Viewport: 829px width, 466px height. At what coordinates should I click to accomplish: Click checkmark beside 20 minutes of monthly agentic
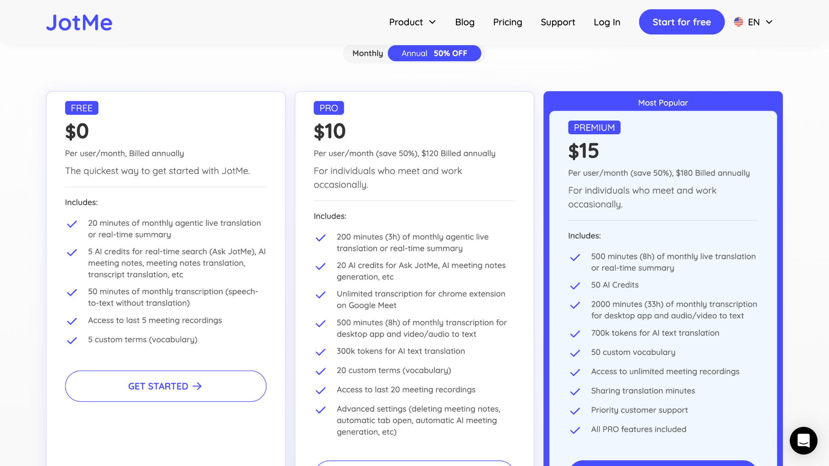tap(72, 224)
